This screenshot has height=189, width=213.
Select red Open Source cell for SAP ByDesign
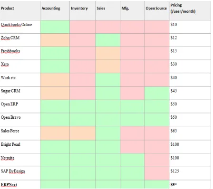point(156,173)
